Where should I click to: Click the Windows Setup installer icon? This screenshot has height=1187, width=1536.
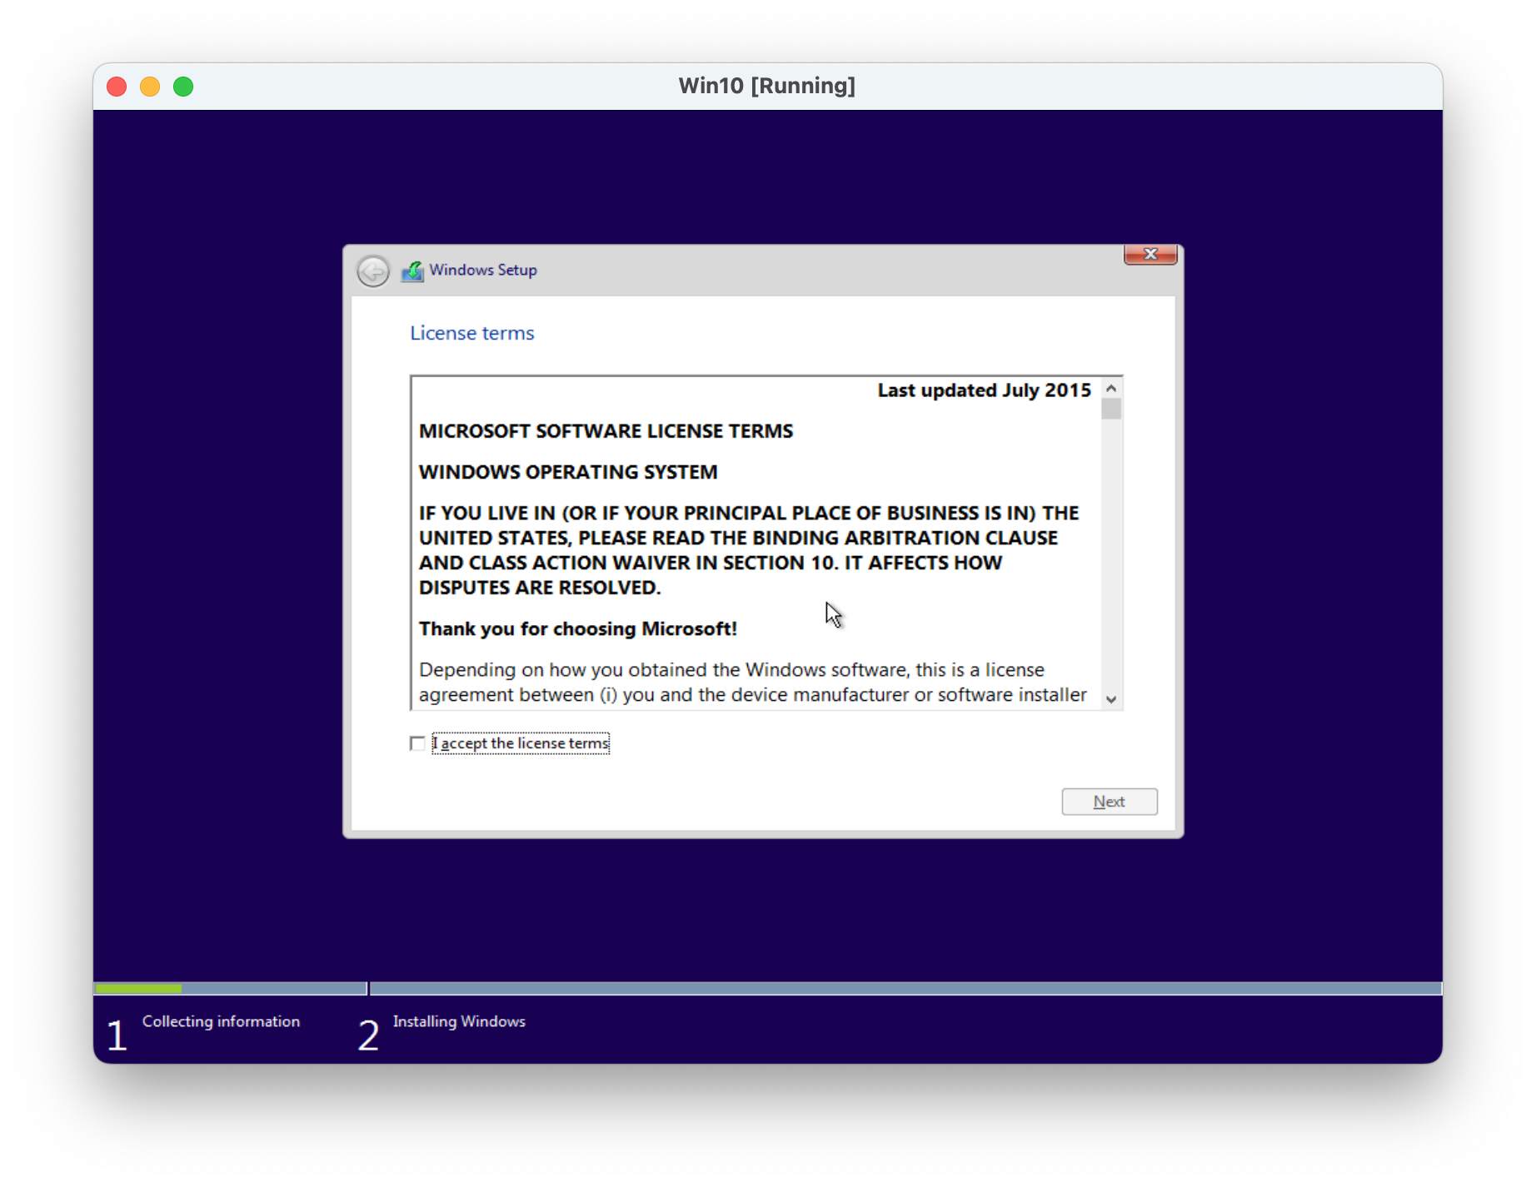(x=412, y=271)
